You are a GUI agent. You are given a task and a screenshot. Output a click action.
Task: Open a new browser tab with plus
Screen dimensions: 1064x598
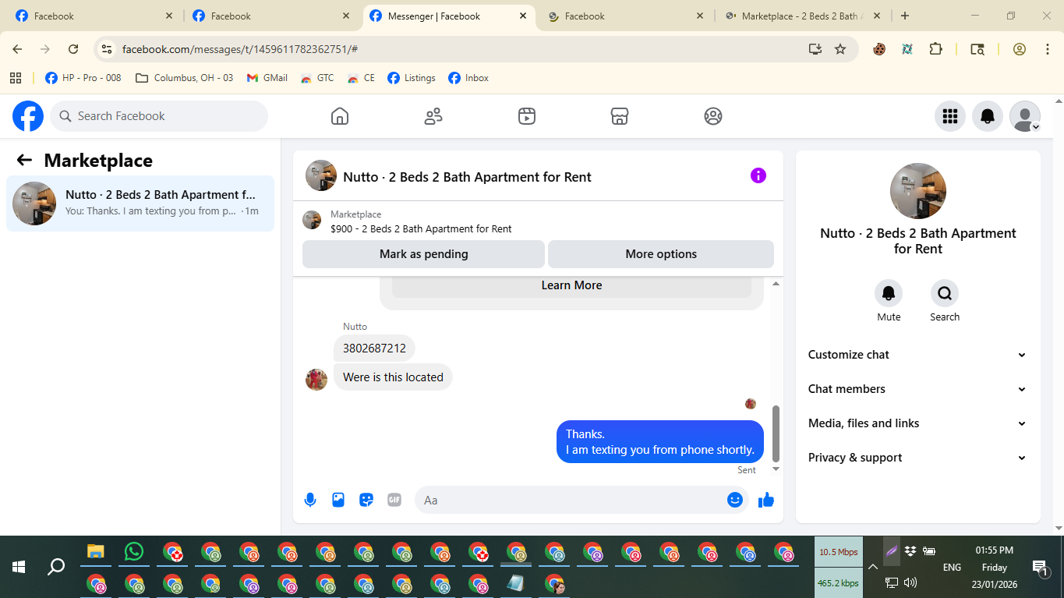[x=905, y=16]
